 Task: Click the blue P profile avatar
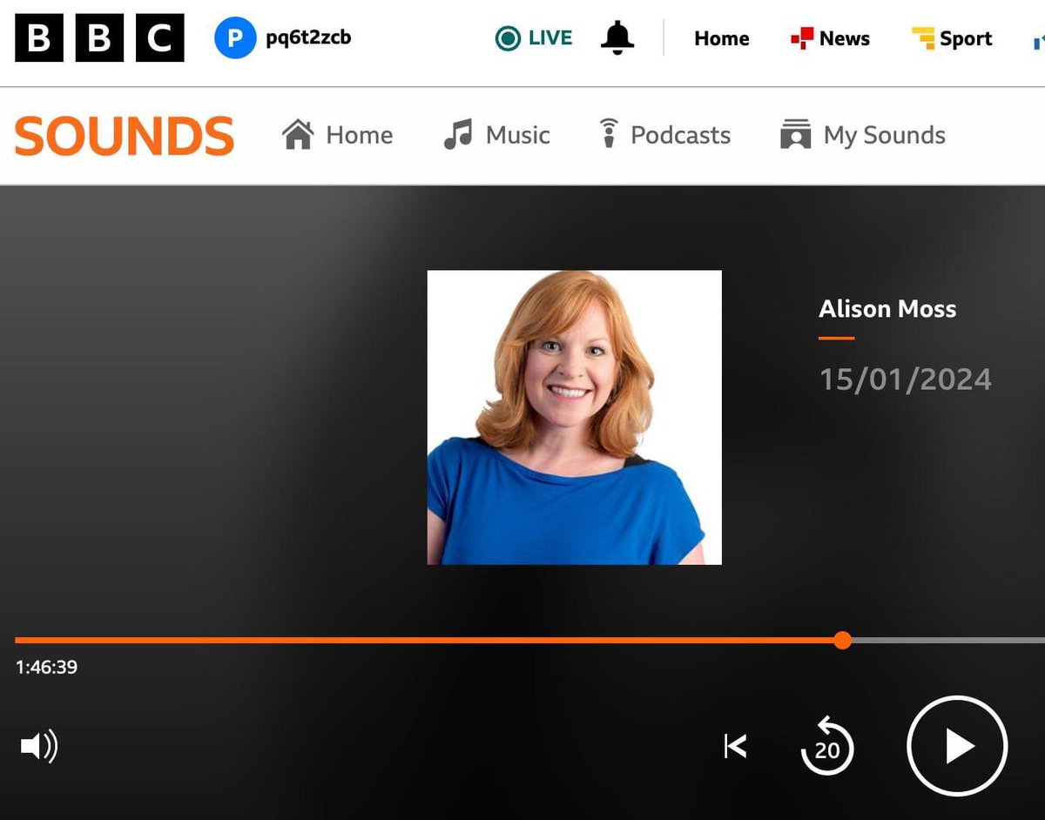235,38
